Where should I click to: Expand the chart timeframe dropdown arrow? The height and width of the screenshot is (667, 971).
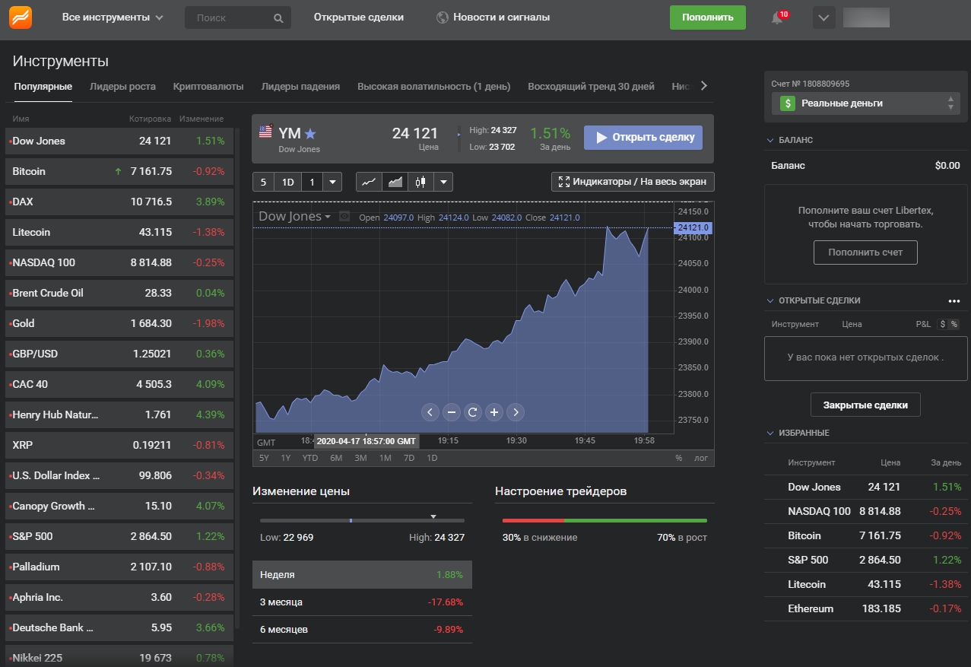coord(331,182)
